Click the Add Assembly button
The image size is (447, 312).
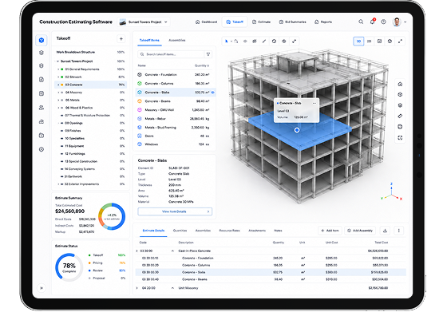pyautogui.click(x=360, y=231)
